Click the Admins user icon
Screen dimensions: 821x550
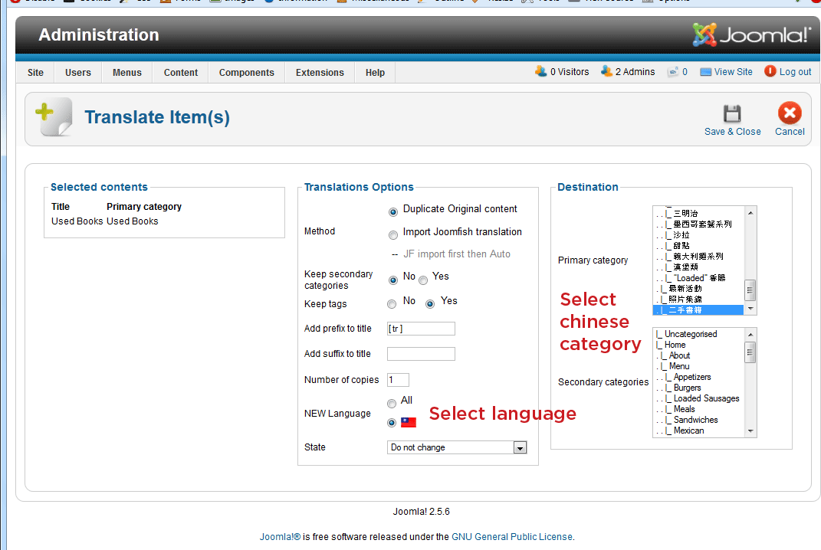tap(607, 71)
